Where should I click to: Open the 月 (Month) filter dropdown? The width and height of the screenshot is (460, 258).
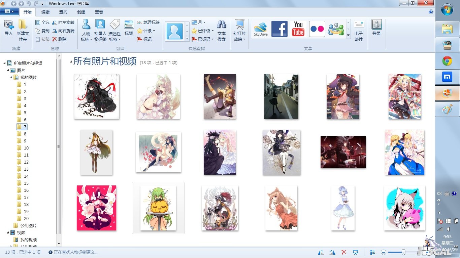tap(199, 22)
